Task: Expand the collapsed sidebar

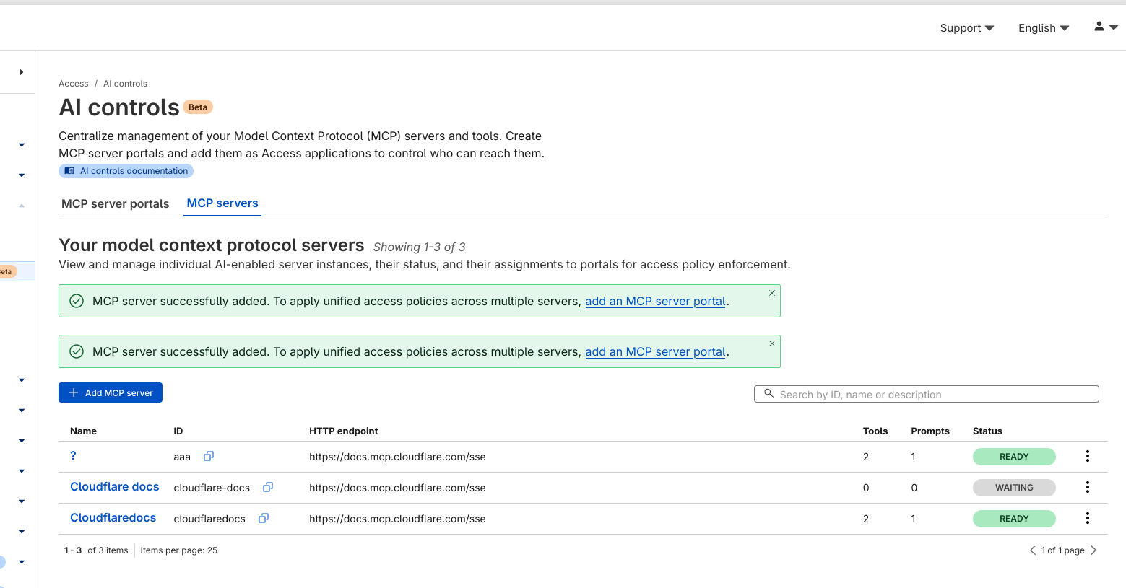Action: point(22,72)
